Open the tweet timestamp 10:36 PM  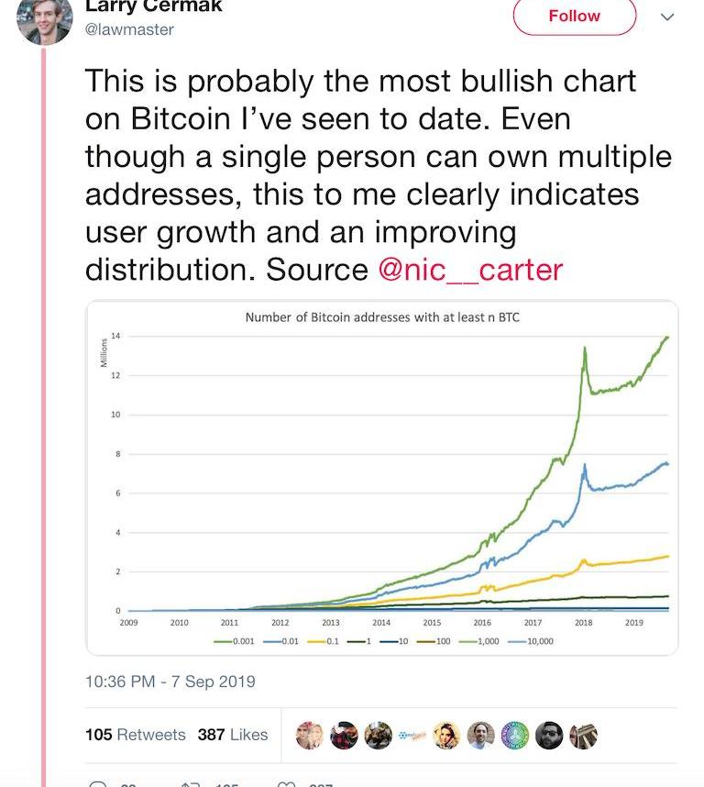(x=170, y=682)
